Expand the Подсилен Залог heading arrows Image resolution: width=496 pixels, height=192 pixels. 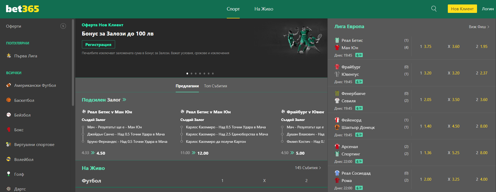124,100
